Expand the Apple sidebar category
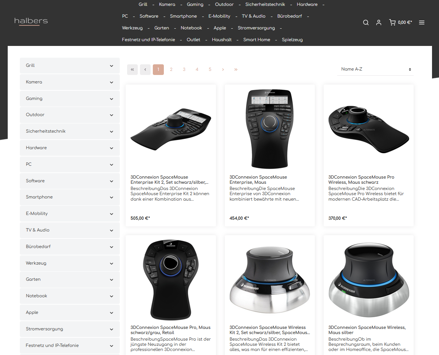The image size is (439, 355). 70,312
